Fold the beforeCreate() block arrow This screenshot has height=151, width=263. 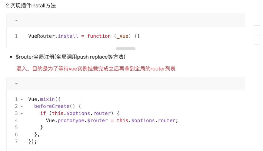coord(22,106)
